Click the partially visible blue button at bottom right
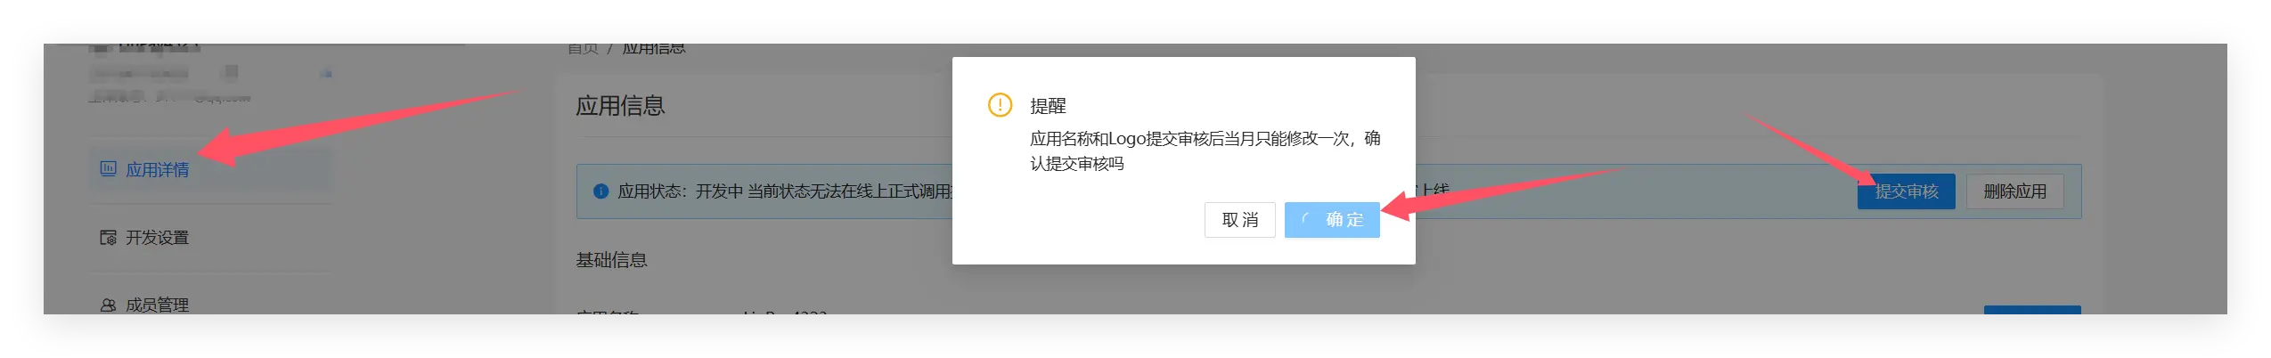 2032,310
